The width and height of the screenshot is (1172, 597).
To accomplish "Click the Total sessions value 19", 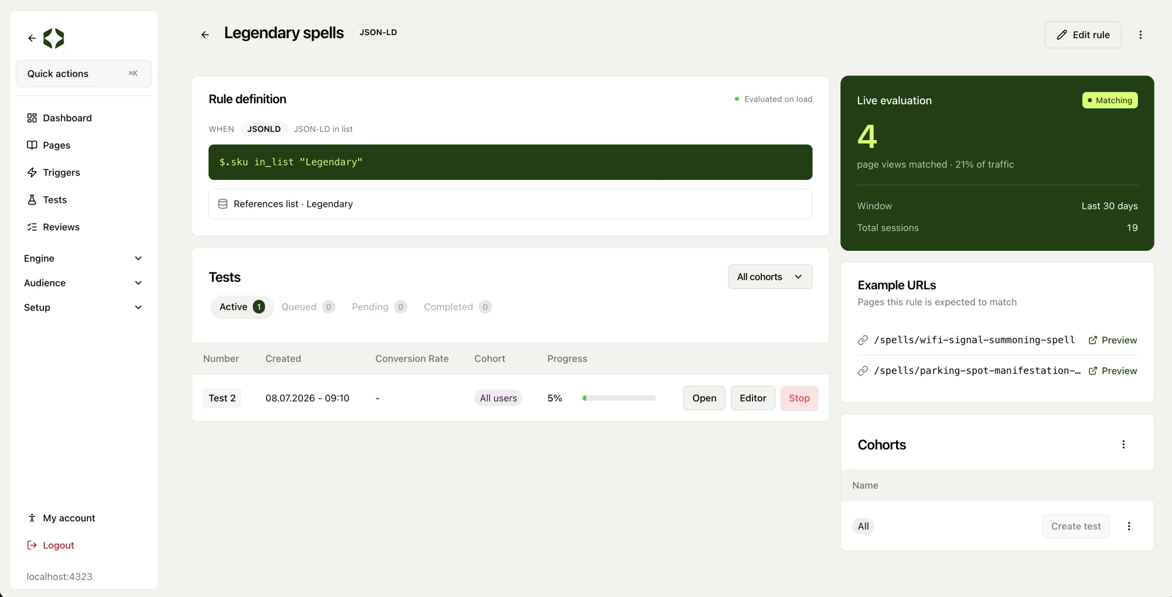I will (1132, 227).
